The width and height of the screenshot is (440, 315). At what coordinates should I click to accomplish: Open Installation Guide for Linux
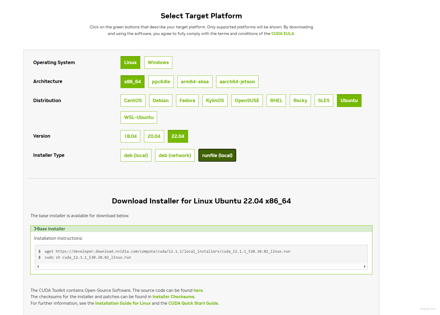coord(123,303)
